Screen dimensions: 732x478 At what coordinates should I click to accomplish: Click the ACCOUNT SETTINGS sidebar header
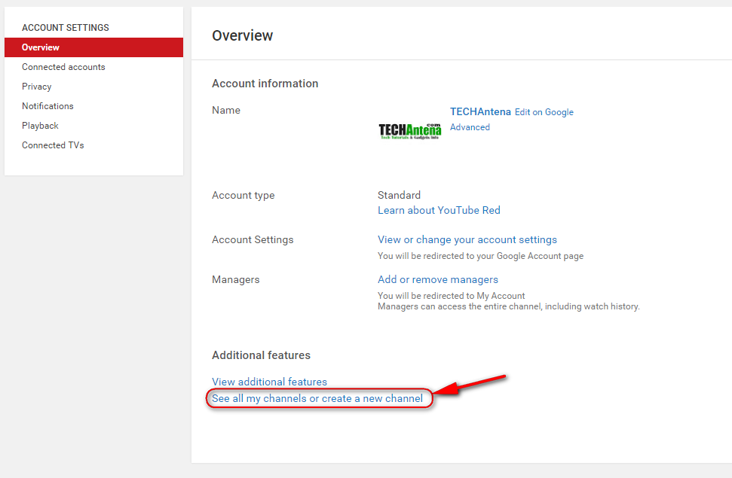click(66, 28)
